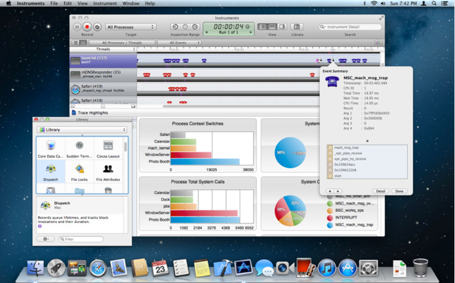455x283 pixels.
Task: Select the File Attributes instrument
Action: click(108, 172)
